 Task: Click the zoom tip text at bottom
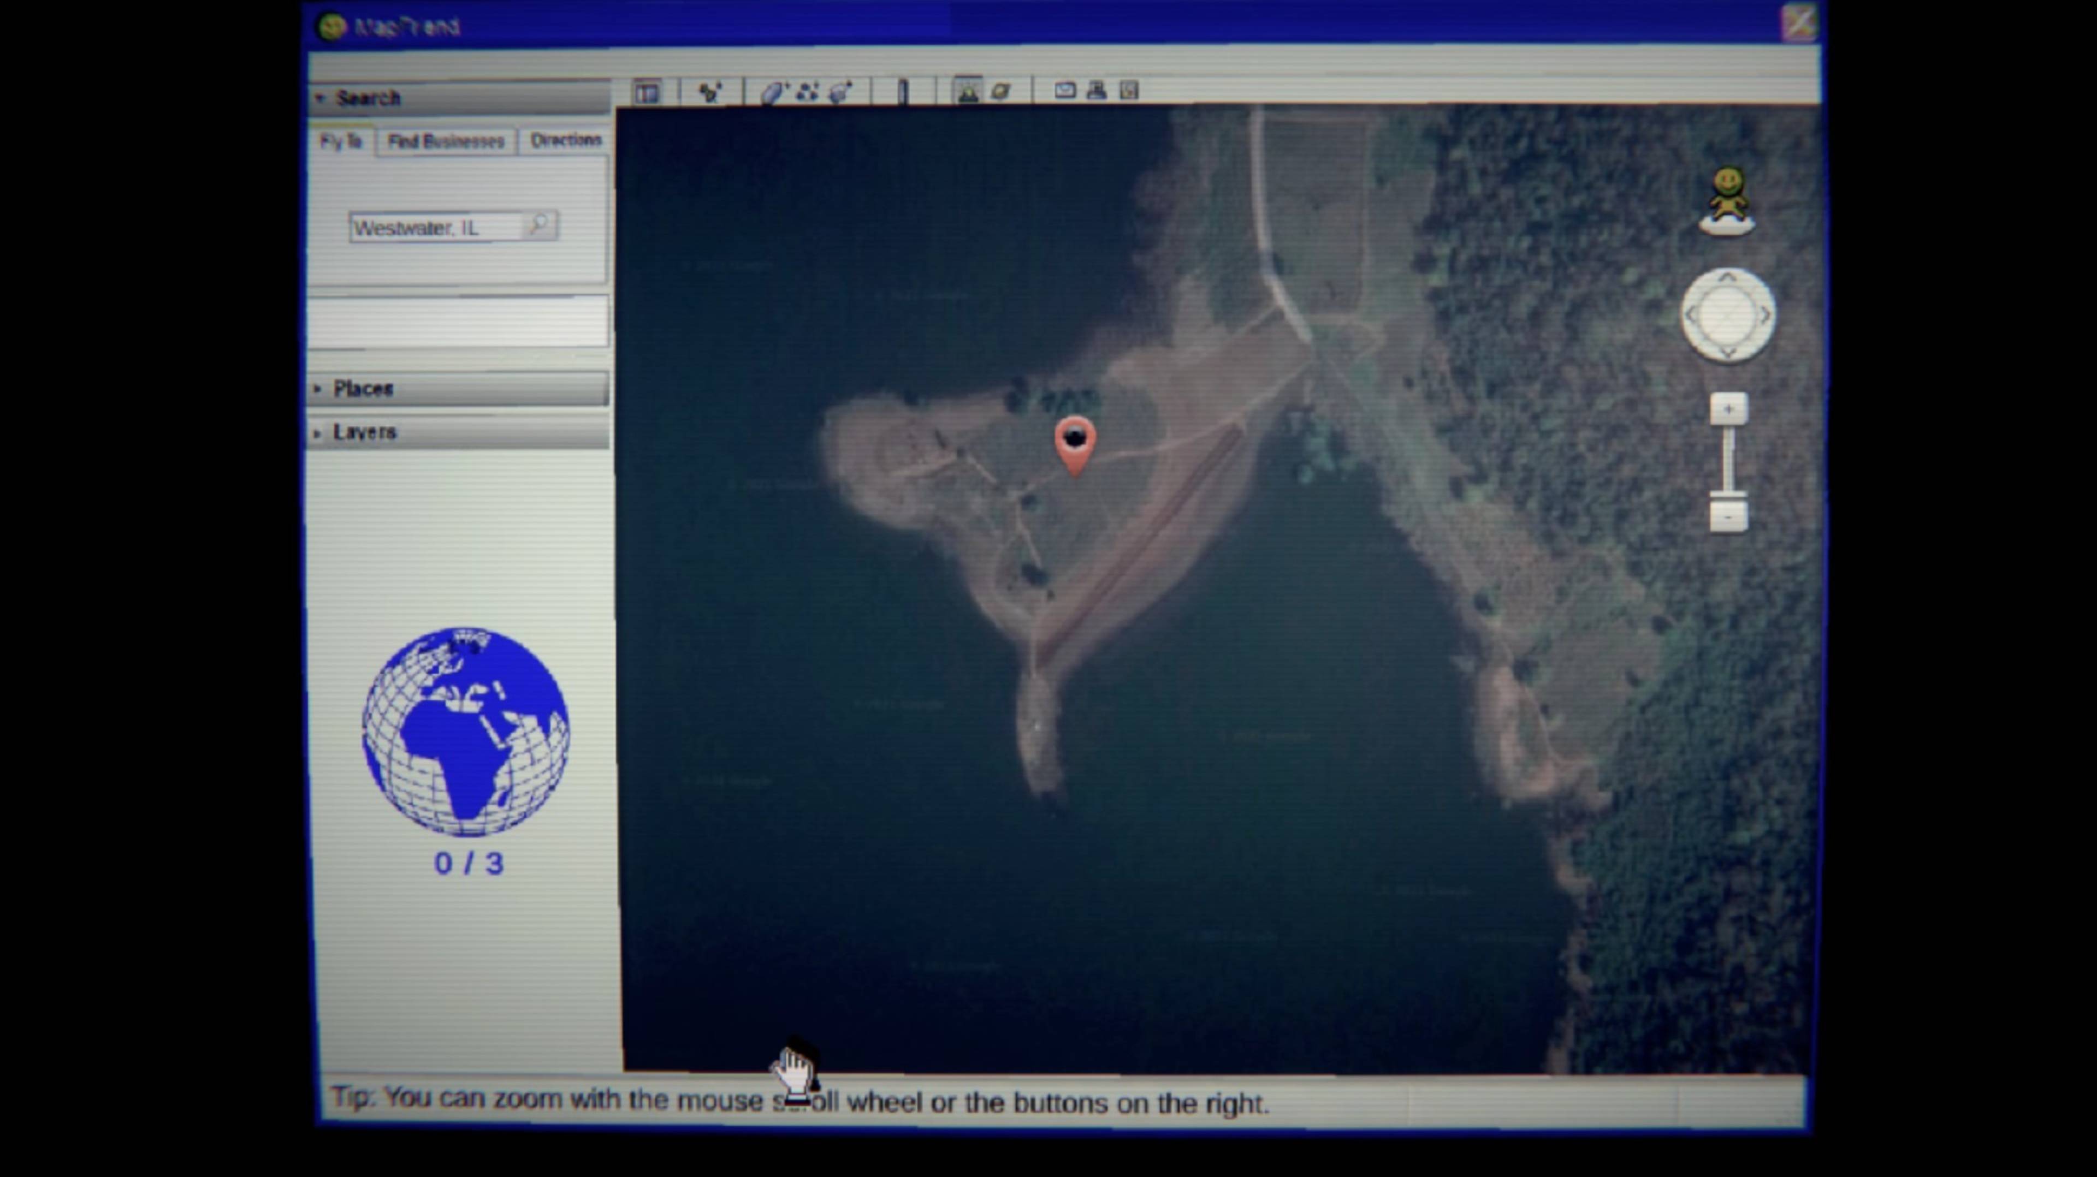[x=799, y=1101]
